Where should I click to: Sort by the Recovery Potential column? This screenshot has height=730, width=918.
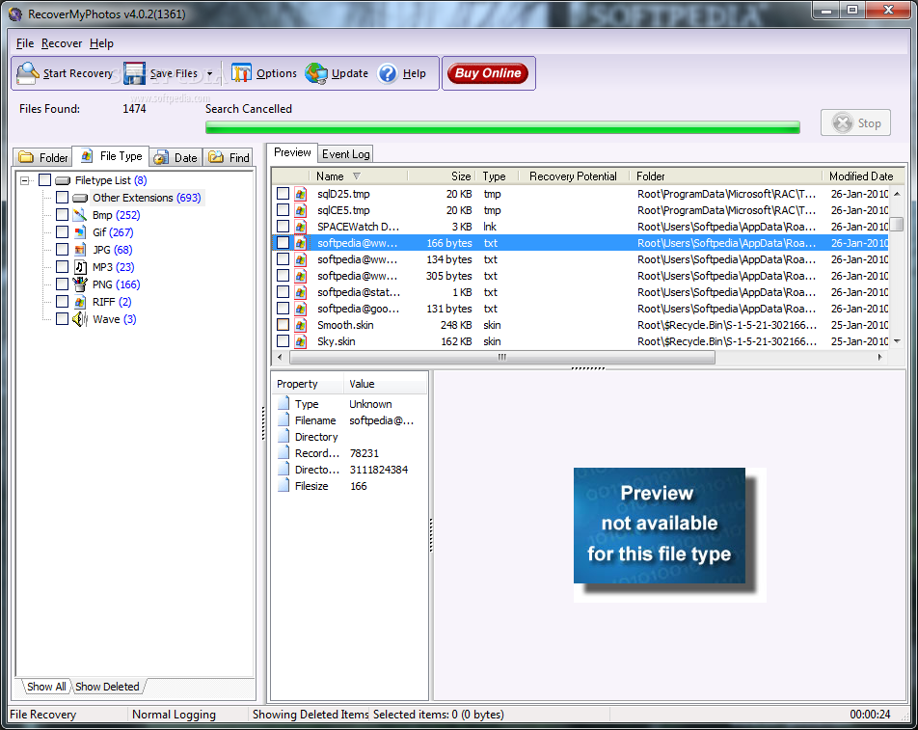click(x=573, y=176)
